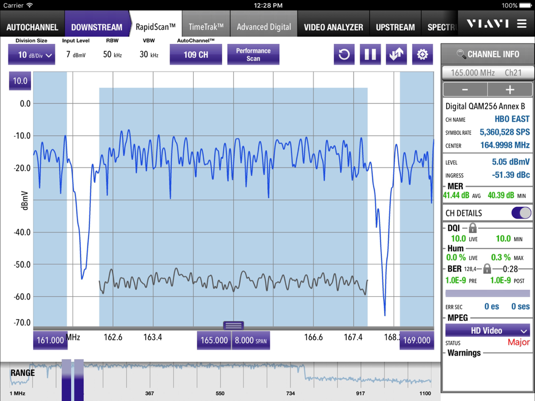Screen dimensions: 535x401
Task: Select the VIDEO ANALYZER tab
Action: click(333, 27)
